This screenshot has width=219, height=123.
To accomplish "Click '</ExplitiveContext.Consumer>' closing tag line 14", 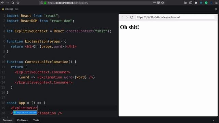I will click(43, 82).
